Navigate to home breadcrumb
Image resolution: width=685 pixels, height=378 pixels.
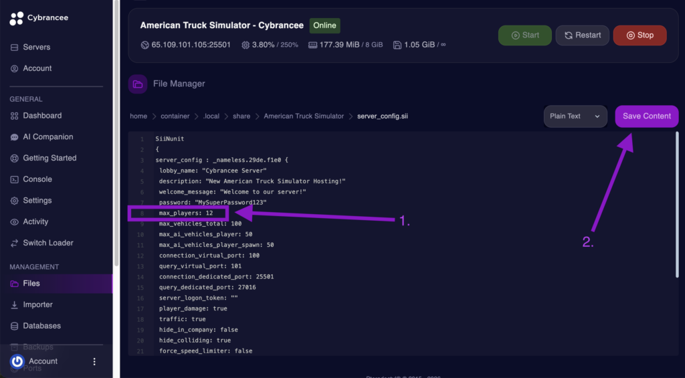138,116
